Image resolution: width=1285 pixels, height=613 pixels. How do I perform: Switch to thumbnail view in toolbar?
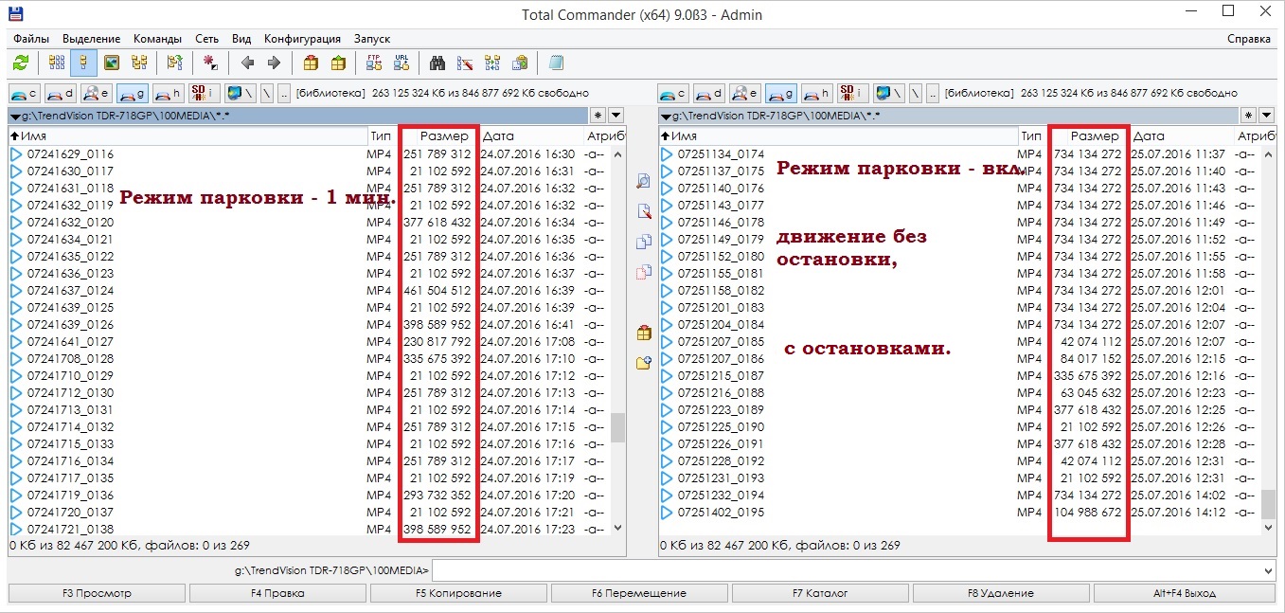112,63
